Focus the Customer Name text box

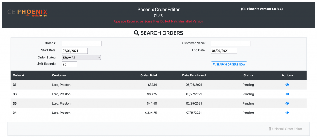click(x=231, y=43)
